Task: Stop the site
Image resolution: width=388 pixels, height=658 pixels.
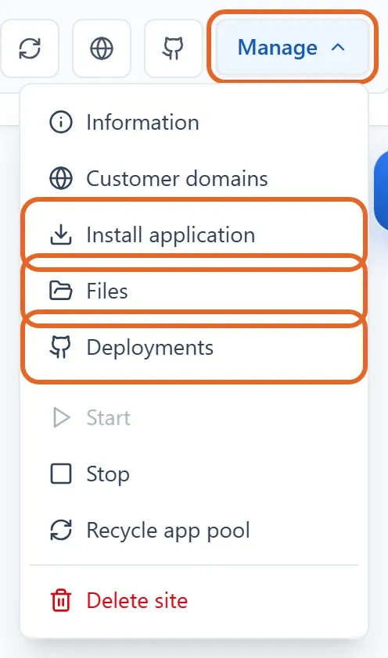Action: coord(194,474)
